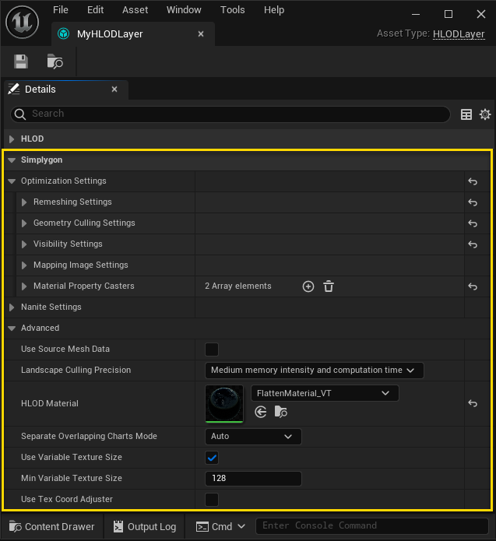
Task: Browse to asset in Content Browser toolbar icon
Action: pyautogui.click(x=55, y=61)
